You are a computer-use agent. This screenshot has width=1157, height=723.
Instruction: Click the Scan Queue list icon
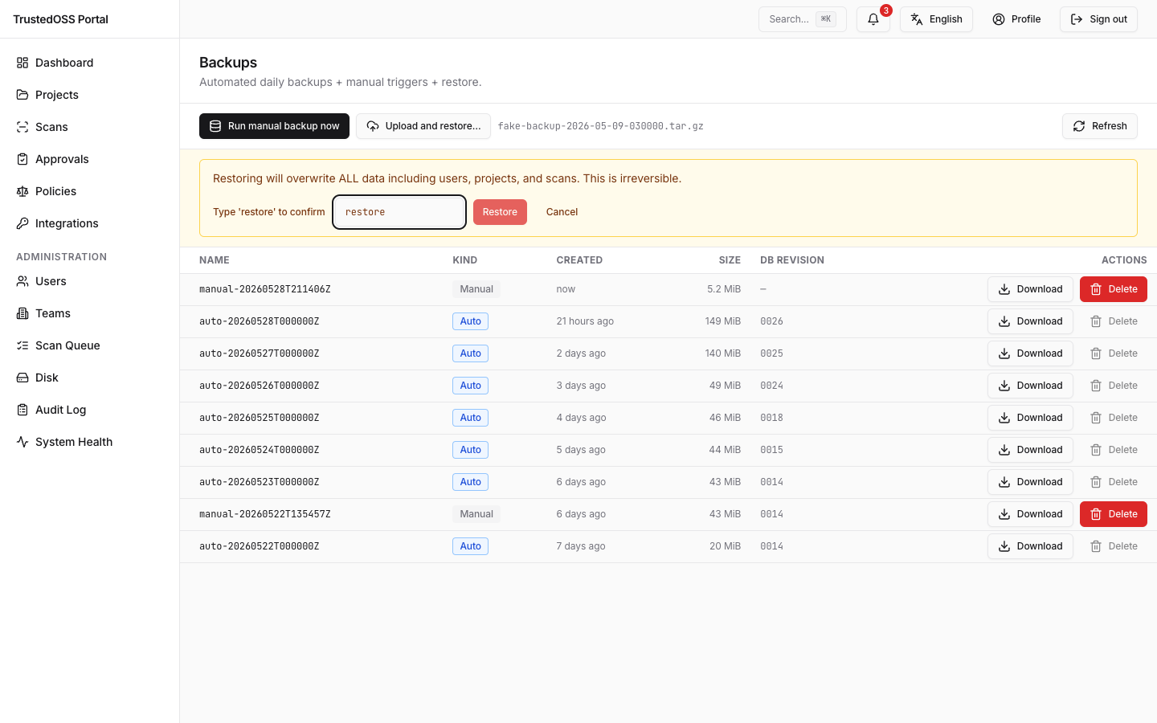[x=22, y=345]
